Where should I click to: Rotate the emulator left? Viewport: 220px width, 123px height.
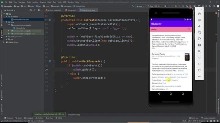[x=199, y=33]
